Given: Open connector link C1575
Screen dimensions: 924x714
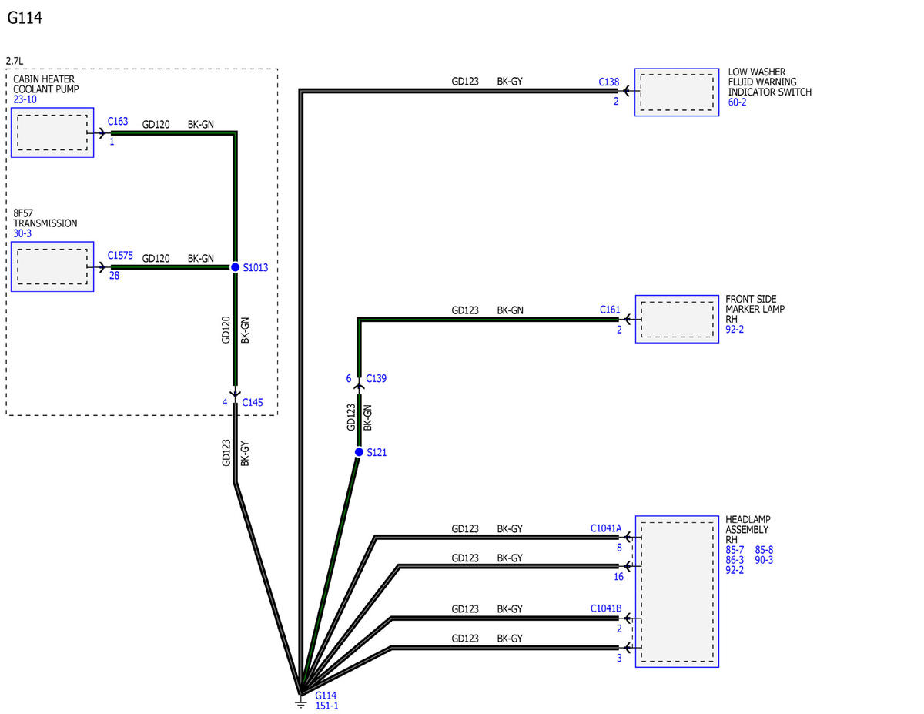Looking at the screenshot, I should tap(120, 255).
